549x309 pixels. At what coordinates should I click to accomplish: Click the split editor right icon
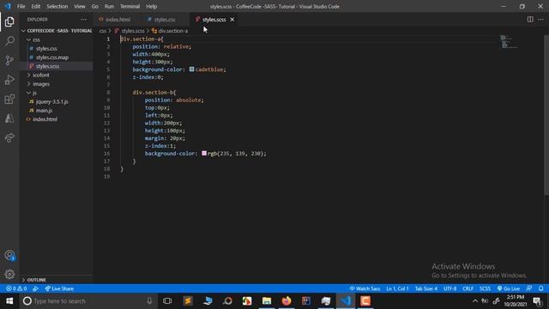[x=530, y=20]
